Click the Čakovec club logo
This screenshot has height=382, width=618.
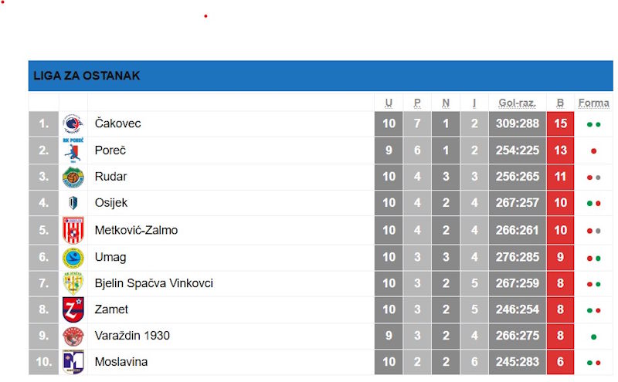pos(73,124)
